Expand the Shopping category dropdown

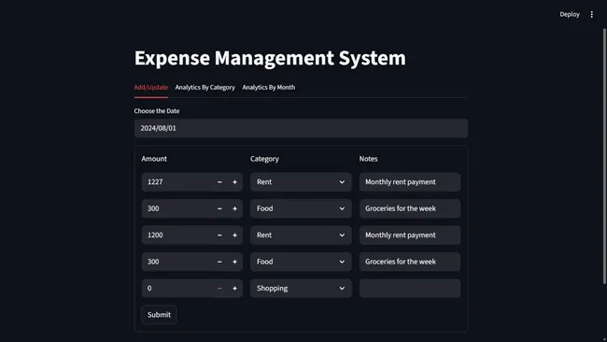[301, 288]
